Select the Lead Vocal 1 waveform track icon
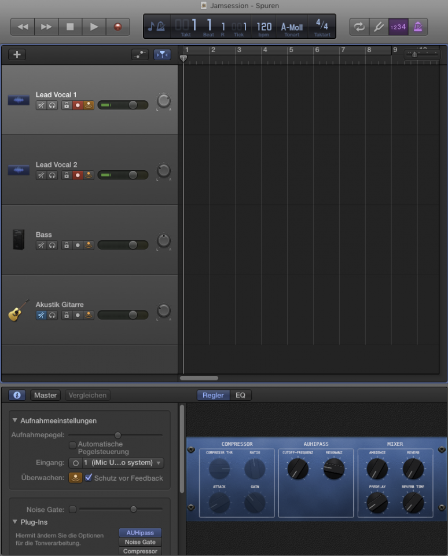 click(19, 100)
